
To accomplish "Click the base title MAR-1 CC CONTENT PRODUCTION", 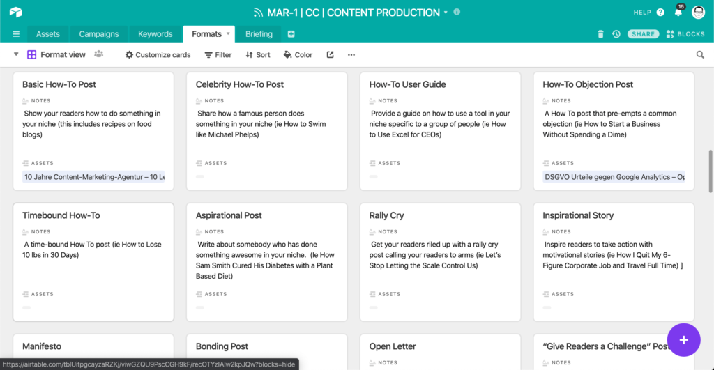I will (x=354, y=13).
